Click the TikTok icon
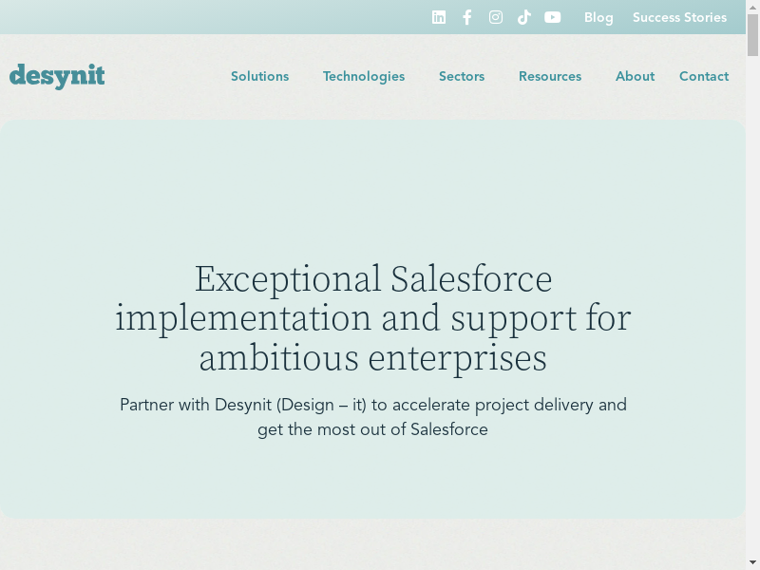The image size is (760, 570). click(524, 17)
